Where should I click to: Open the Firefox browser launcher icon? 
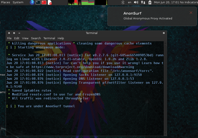pos(32,2)
